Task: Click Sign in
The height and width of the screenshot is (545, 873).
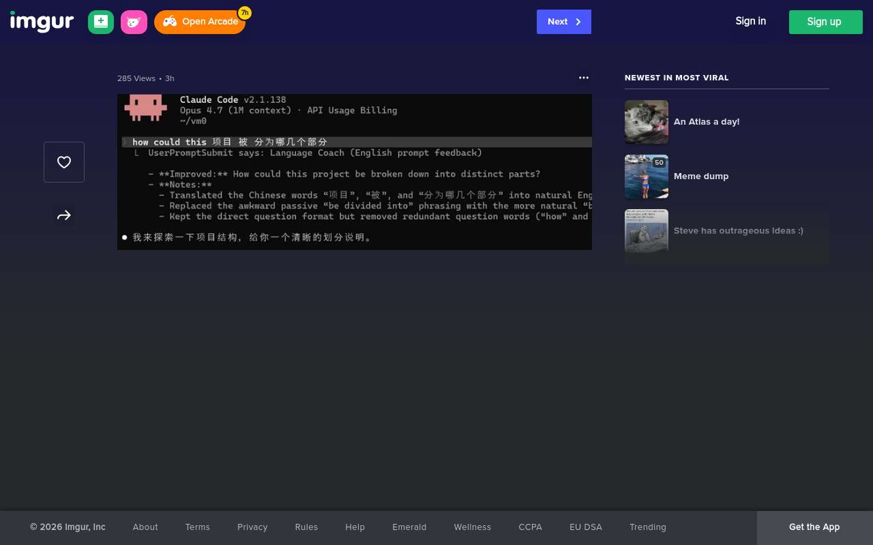Action: click(750, 21)
